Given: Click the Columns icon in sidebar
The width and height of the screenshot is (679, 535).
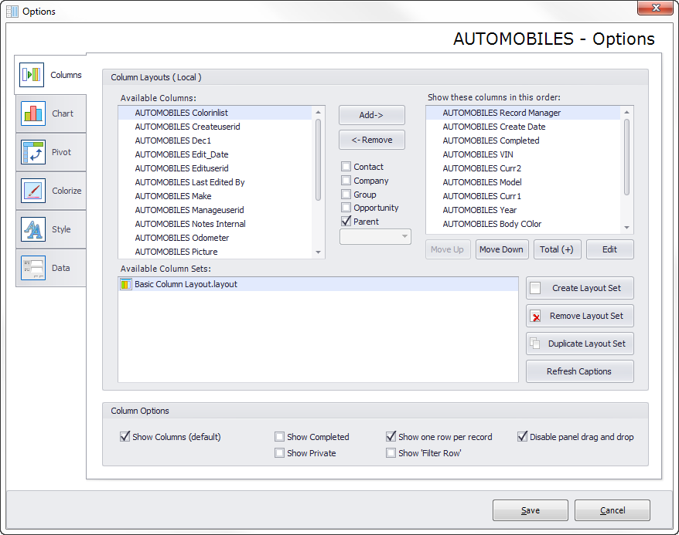Looking at the screenshot, I should (x=32, y=75).
